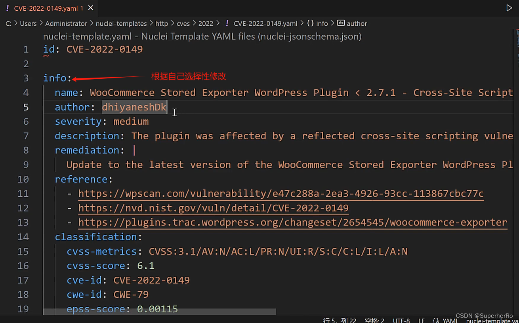The width and height of the screenshot is (519, 323).
Task: Open the CVE-2022-0149.yaml breadcrumb file entry
Action: click(265, 23)
